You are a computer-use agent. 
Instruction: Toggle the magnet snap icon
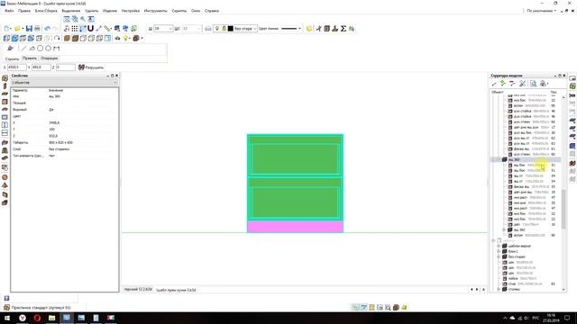click(90, 28)
